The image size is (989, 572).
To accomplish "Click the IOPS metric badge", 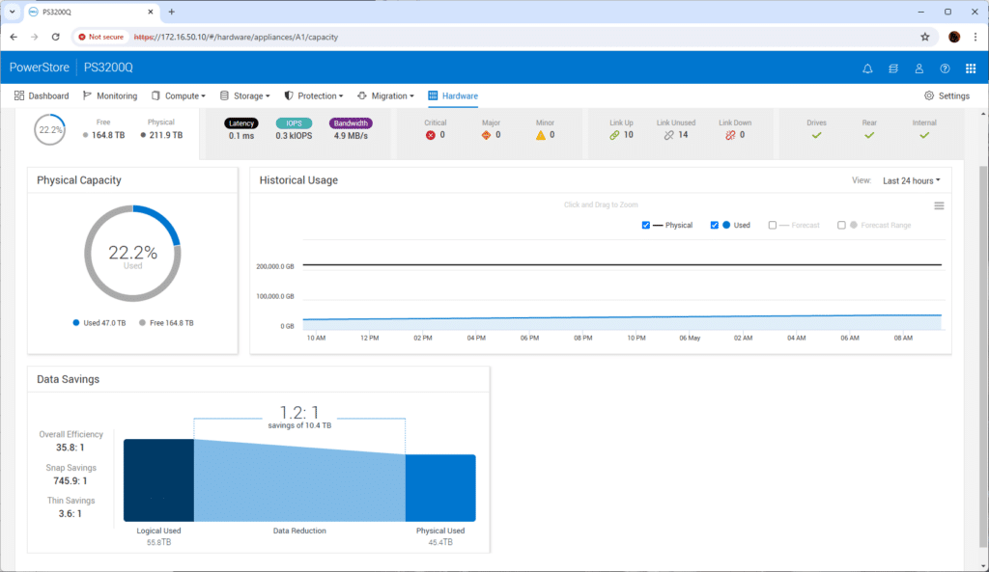I will tap(294, 123).
